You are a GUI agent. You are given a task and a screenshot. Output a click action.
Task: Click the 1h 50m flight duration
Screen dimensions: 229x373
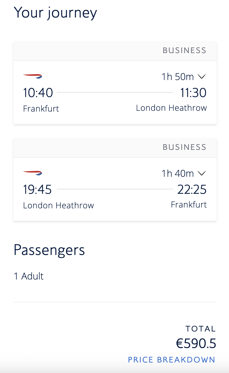[178, 77]
